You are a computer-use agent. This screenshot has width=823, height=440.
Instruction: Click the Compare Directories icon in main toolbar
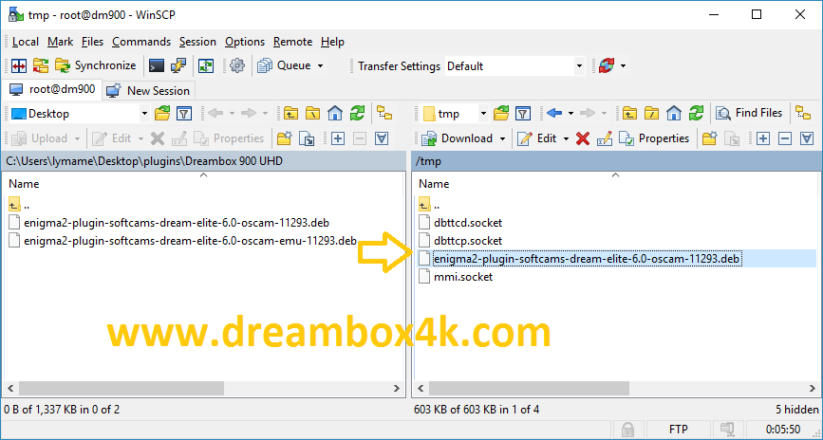click(19, 66)
